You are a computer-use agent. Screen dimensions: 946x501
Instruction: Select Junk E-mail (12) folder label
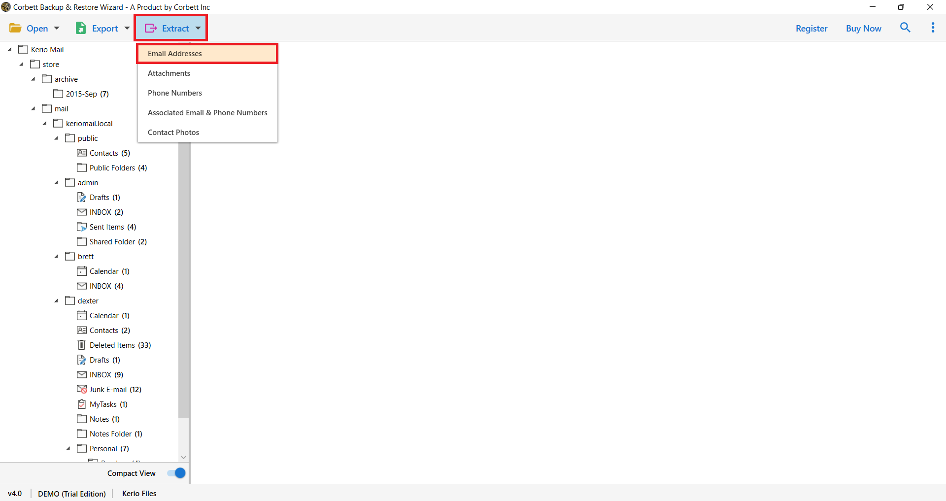tap(115, 389)
